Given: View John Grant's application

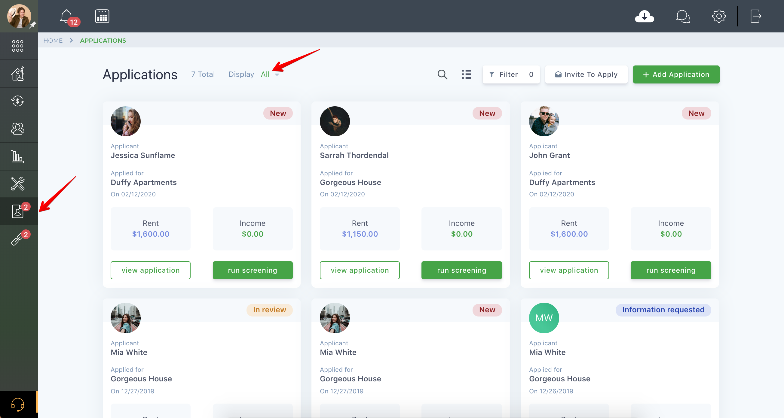Looking at the screenshot, I should pyautogui.click(x=569, y=270).
